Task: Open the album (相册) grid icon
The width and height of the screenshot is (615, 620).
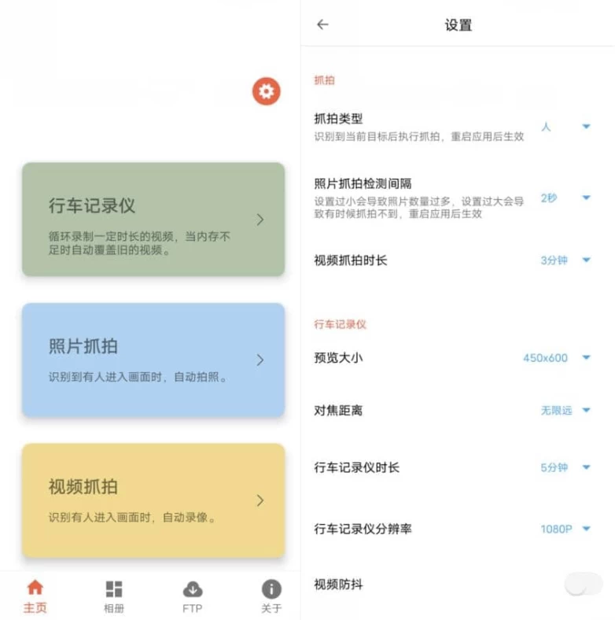Action: coord(113,589)
